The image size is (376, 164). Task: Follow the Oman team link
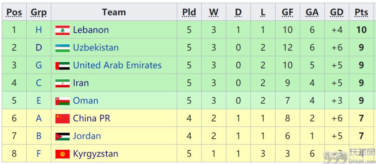pos(85,100)
